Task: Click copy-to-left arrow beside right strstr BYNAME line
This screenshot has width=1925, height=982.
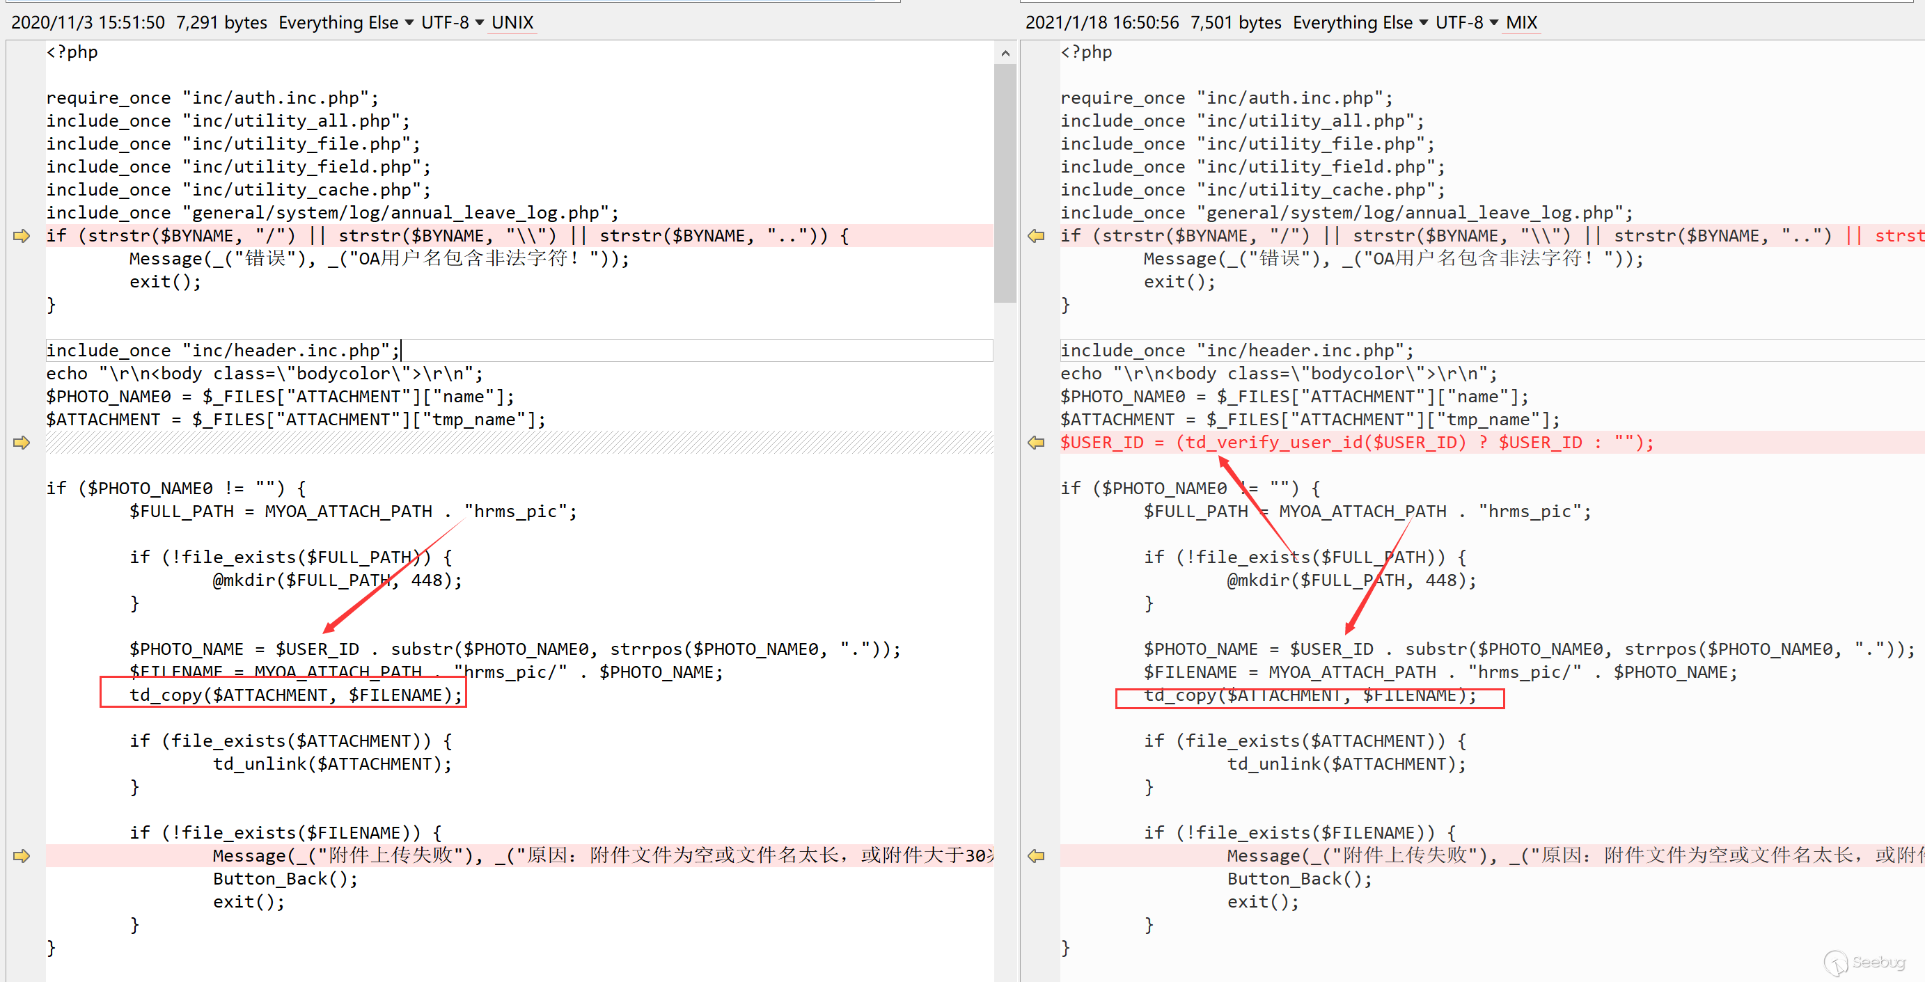Action: coord(1036,236)
